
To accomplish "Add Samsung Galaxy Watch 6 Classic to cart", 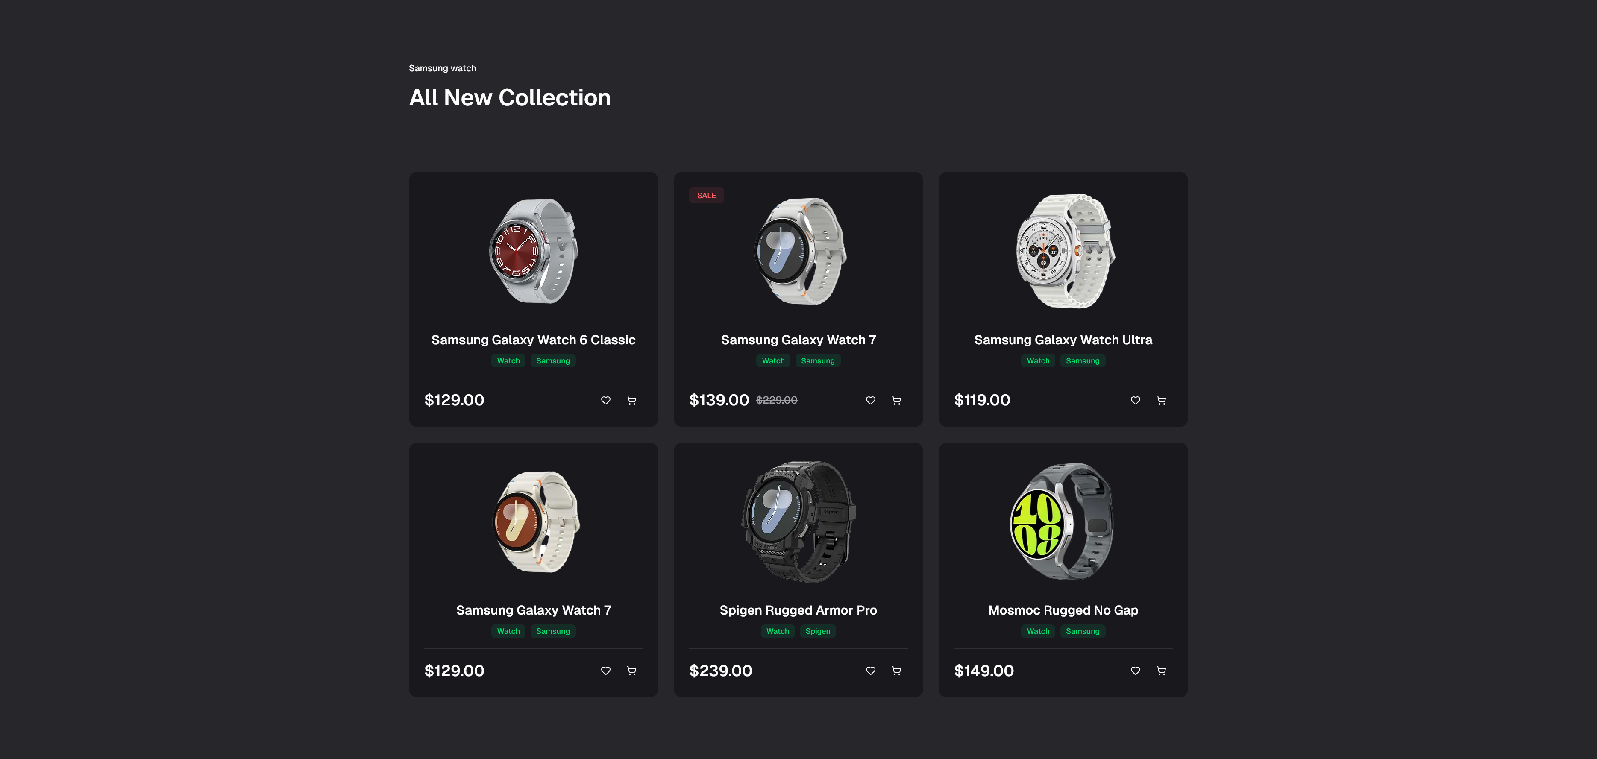I will coord(631,400).
